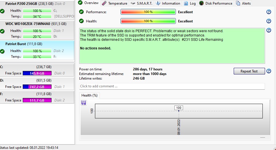Click the info icon on Information tab

click(158, 3)
